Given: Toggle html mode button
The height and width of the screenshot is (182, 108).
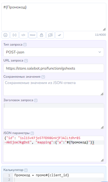Looking at the screenshot, I should coord(33,35).
